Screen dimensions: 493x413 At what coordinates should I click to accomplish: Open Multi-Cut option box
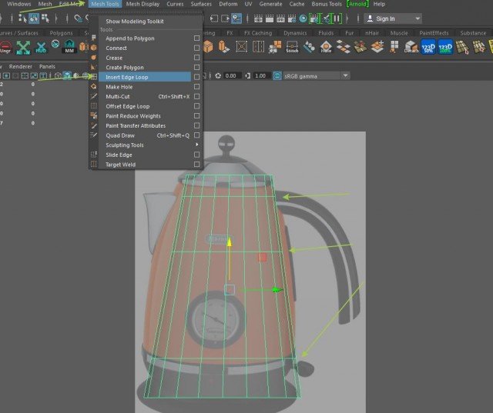pyautogui.click(x=197, y=96)
